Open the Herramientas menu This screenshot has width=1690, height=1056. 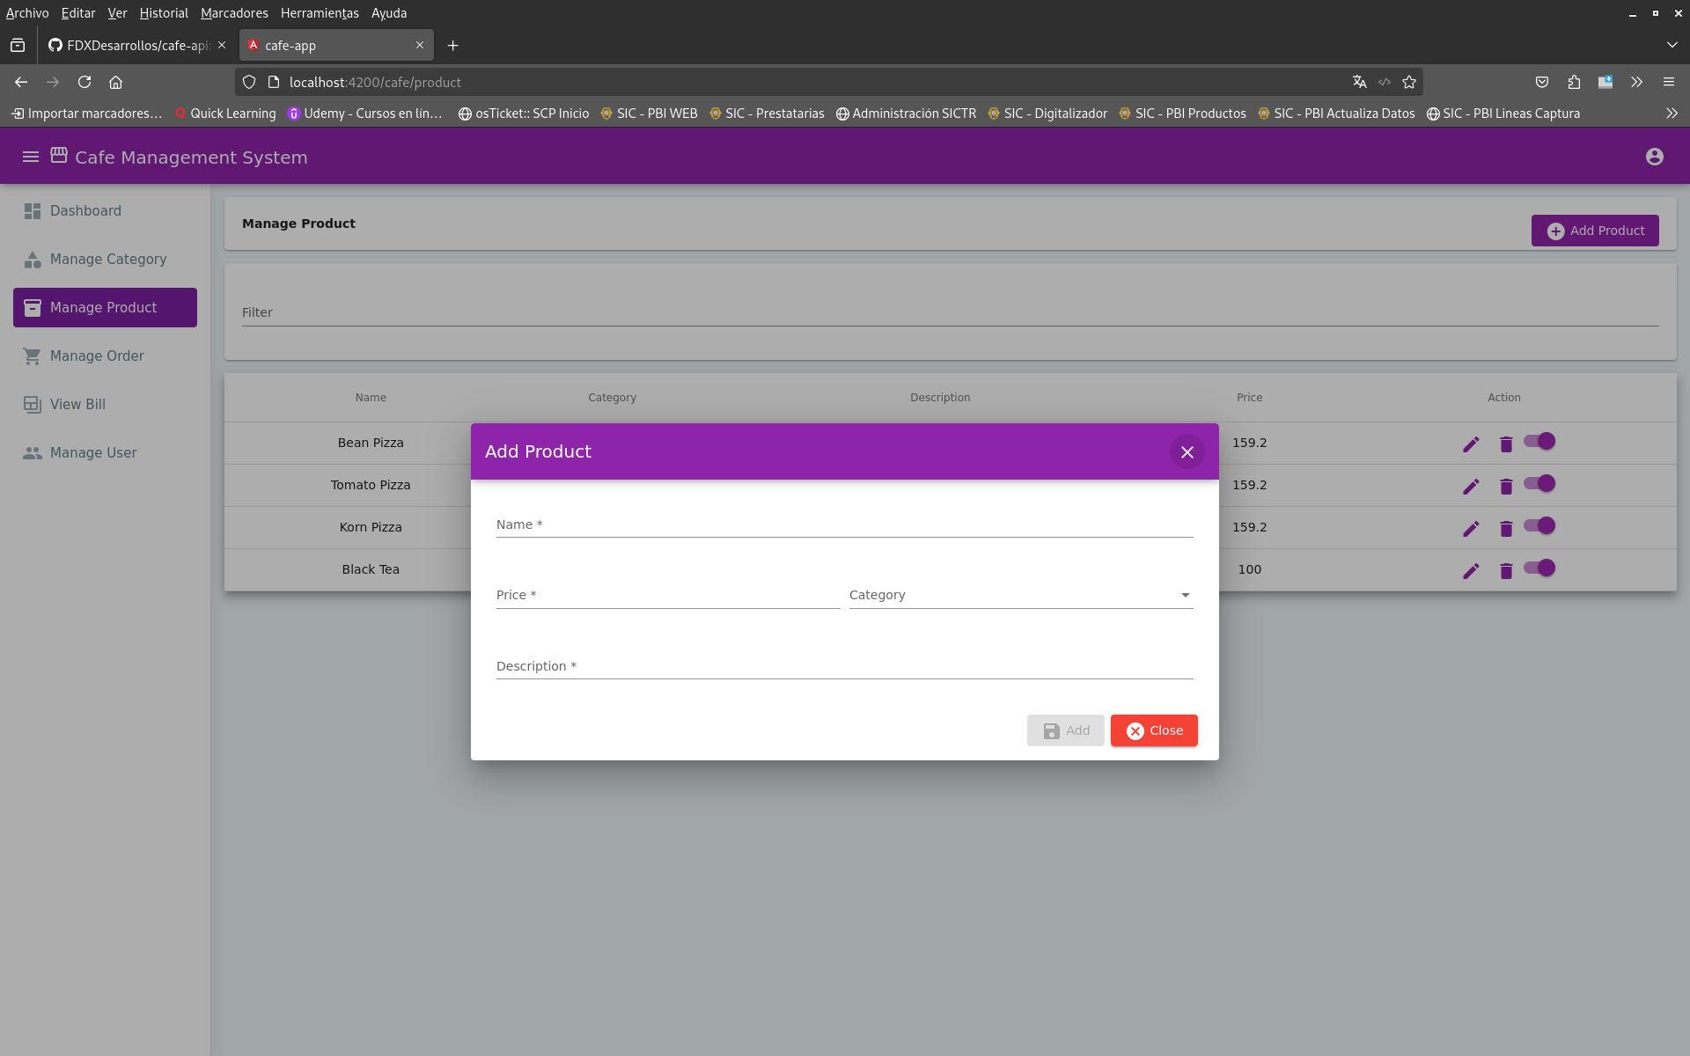pos(320,13)
